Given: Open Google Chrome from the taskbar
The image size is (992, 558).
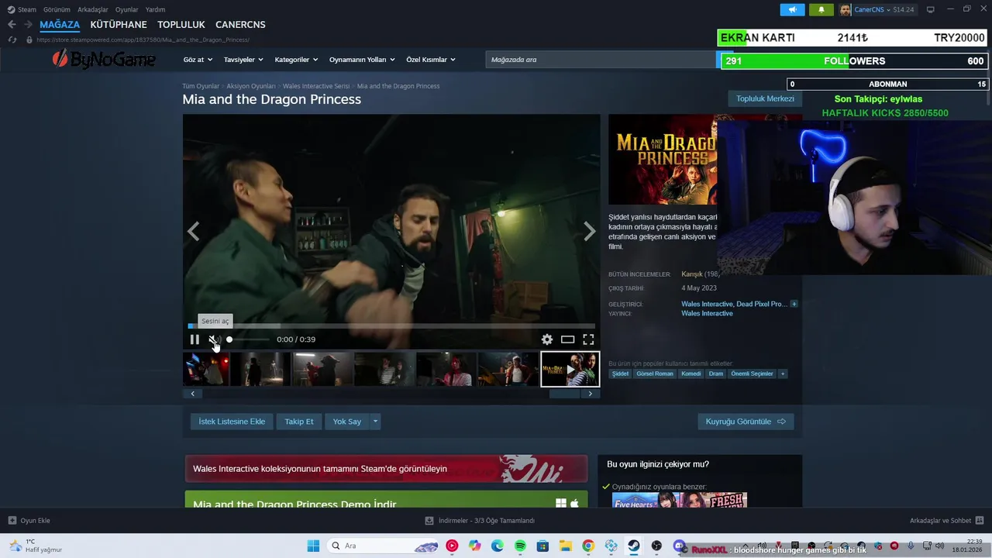Looking at the screenshot, I should (588, 546).
